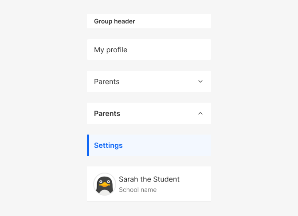The image size is (298, 216).
Task: Click the Sarah the Student name text
Action: pyautogui.click(x=149, y=179)
